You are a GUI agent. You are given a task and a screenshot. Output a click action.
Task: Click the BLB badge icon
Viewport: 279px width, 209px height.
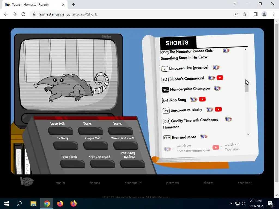165,79
